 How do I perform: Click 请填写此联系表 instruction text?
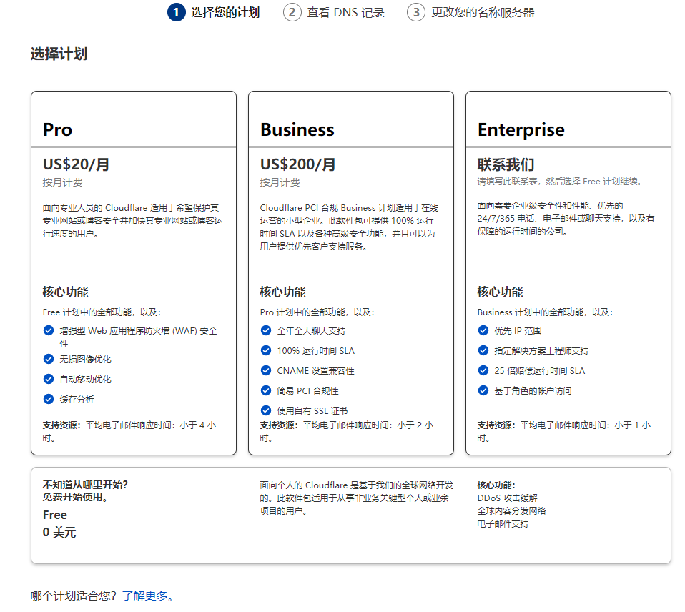click(560, 182)
